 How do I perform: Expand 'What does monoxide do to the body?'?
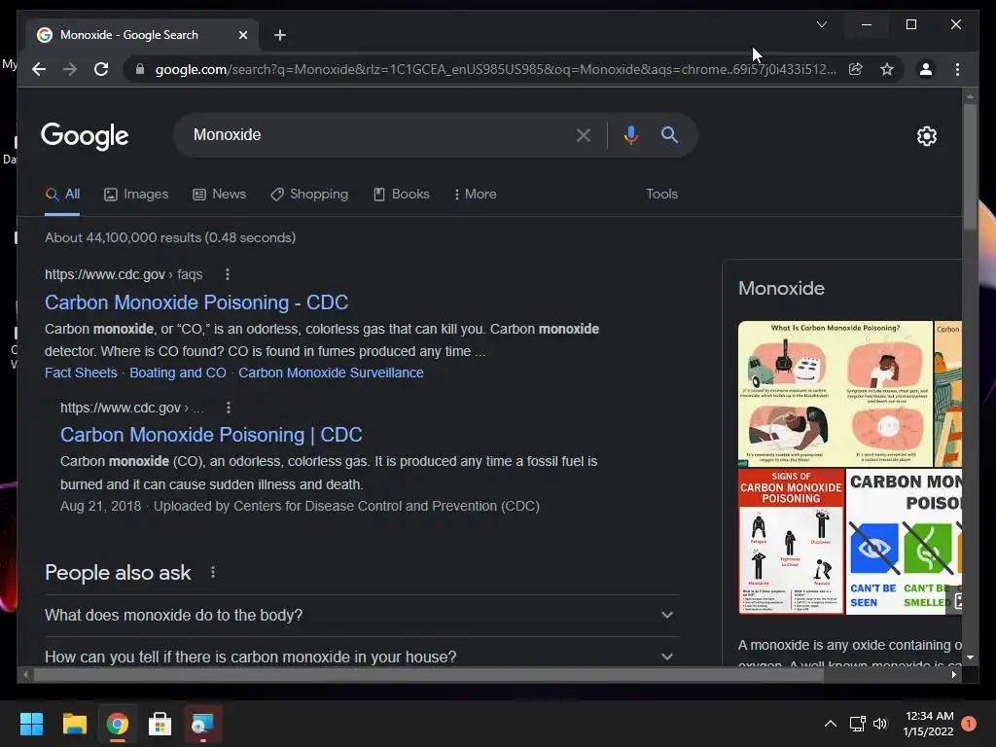coord(362,615)
